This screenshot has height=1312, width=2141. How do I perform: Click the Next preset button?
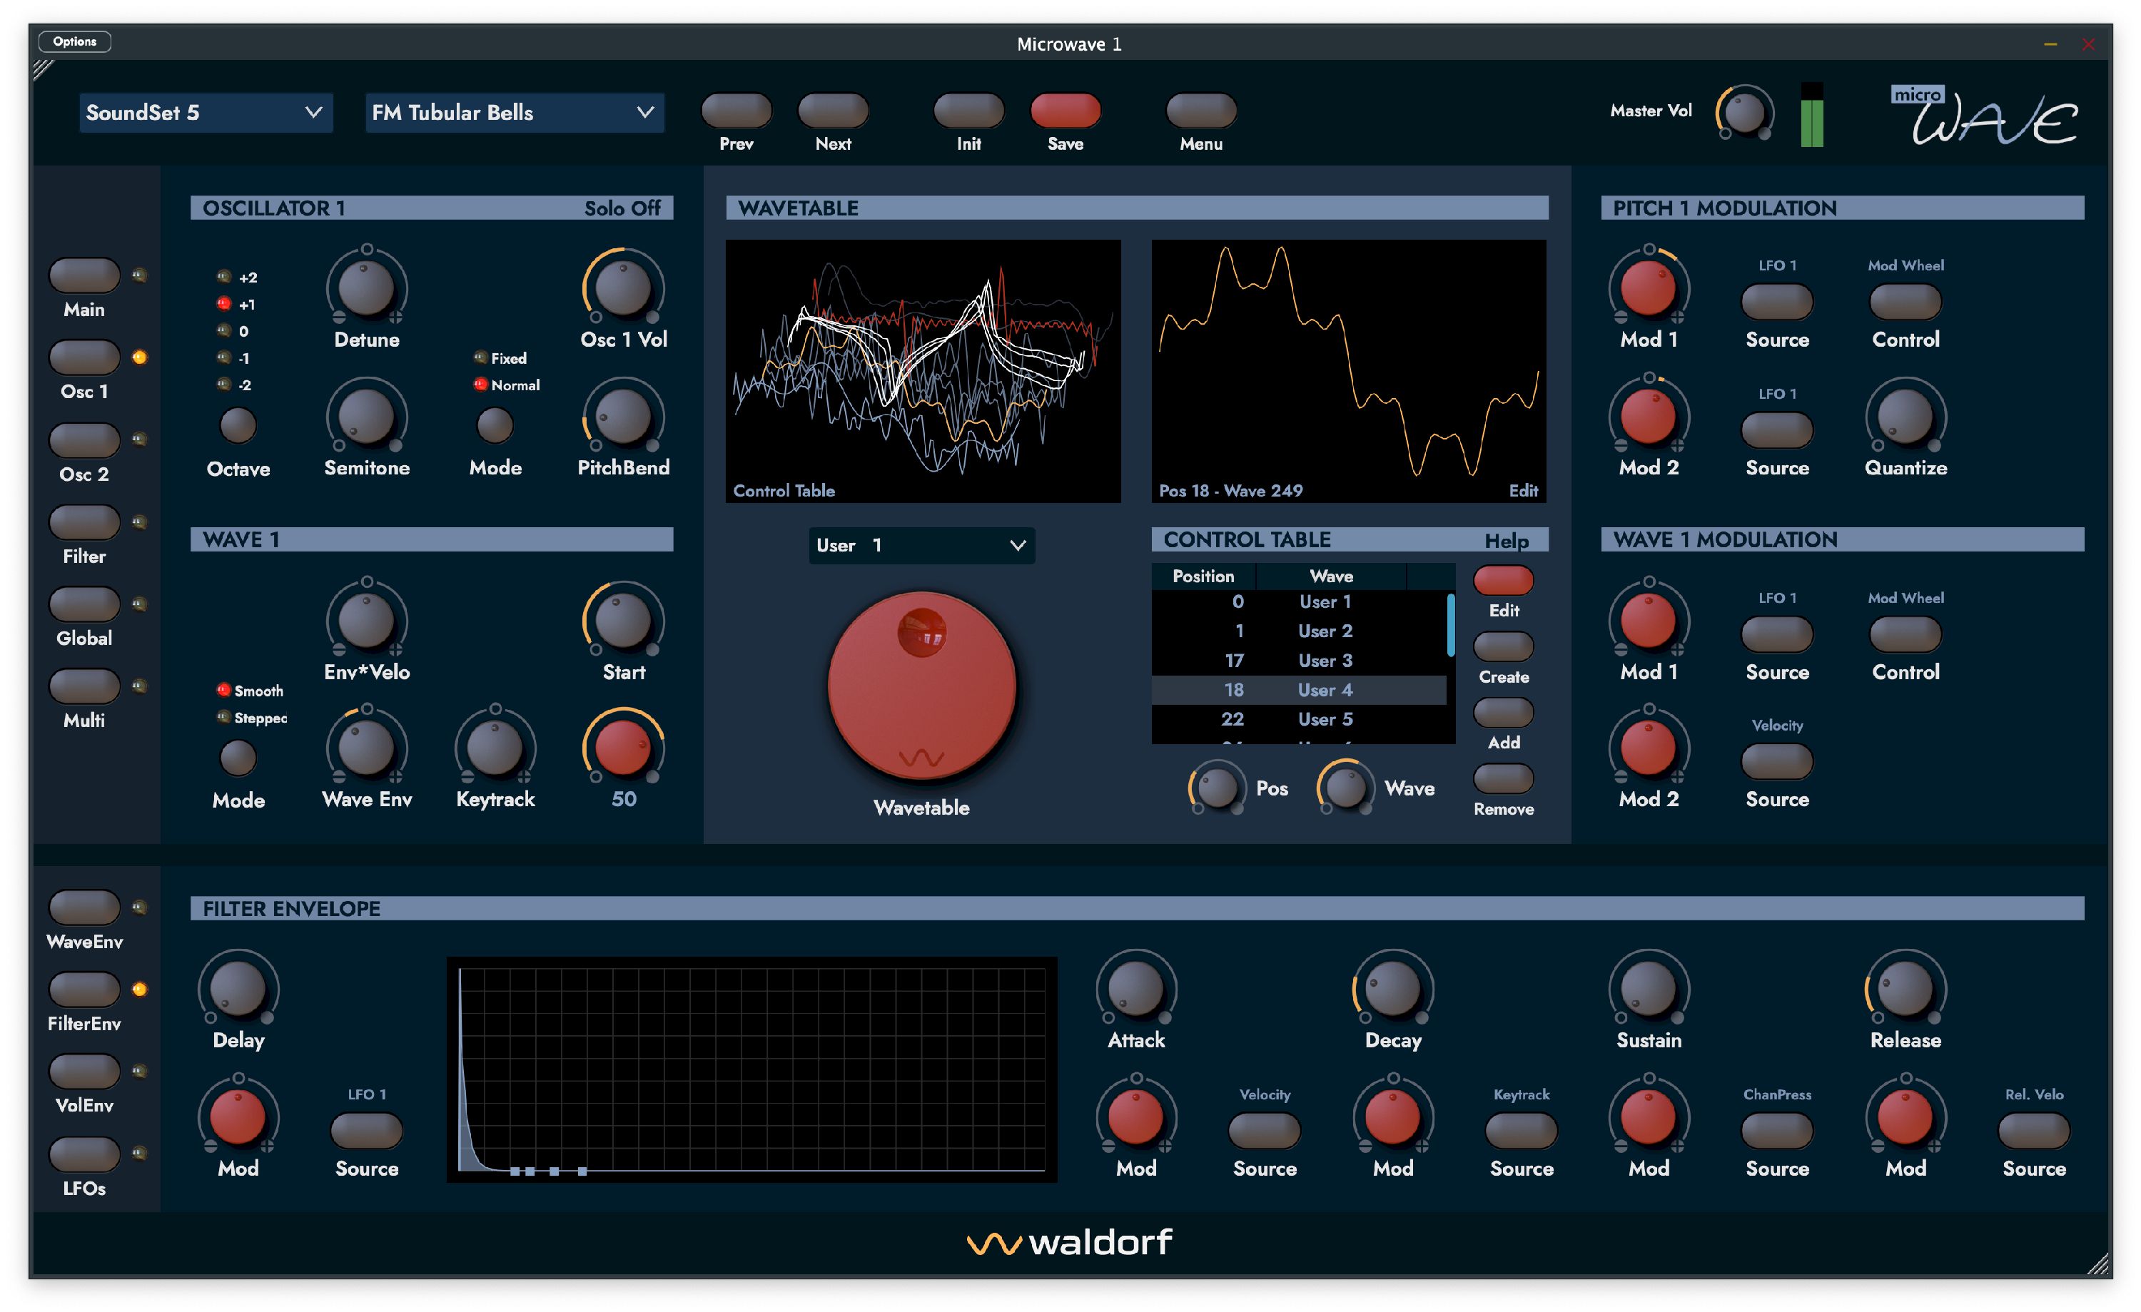(832, 111)
